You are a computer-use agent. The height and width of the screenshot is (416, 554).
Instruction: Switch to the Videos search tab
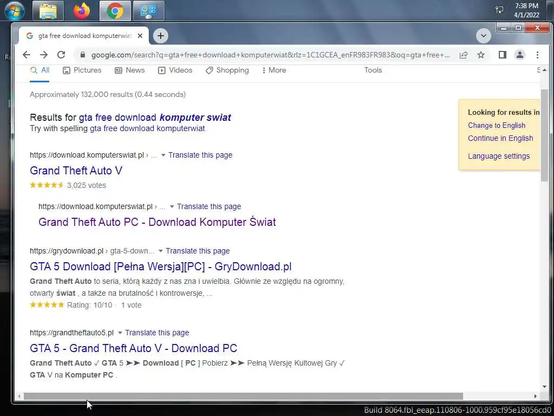click(x=175, y=70)
